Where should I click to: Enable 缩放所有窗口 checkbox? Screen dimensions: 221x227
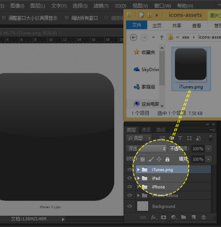tap(67, 18)
